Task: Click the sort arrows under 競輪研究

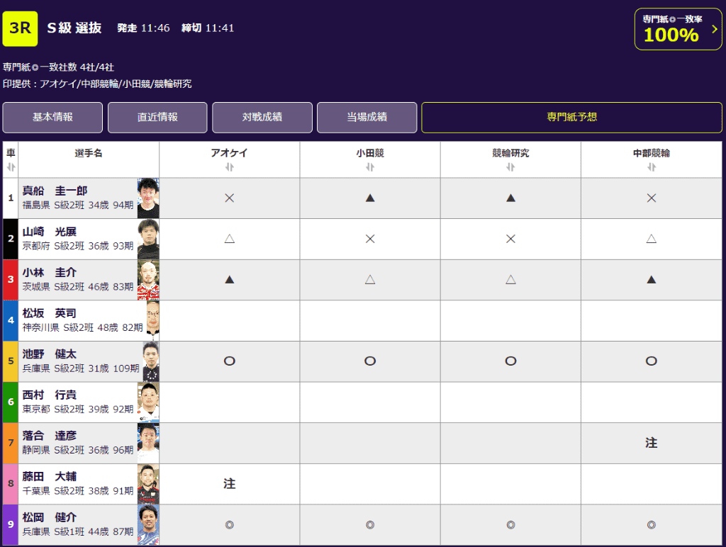Action: tap(510, 167)
